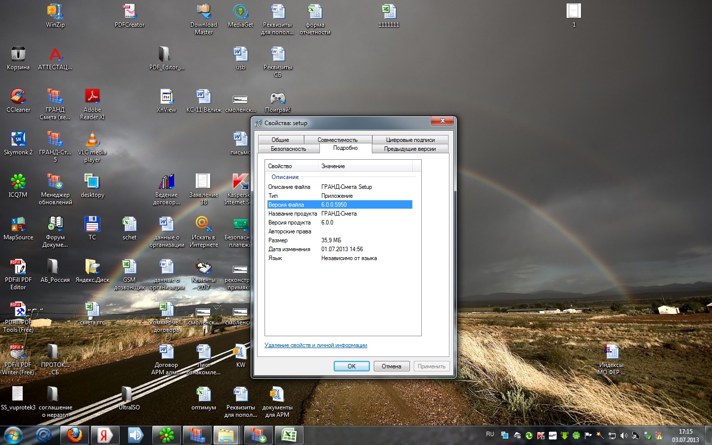Confirm the dialog with OK
Screen dimensions: 712x445
click(352, 366)
